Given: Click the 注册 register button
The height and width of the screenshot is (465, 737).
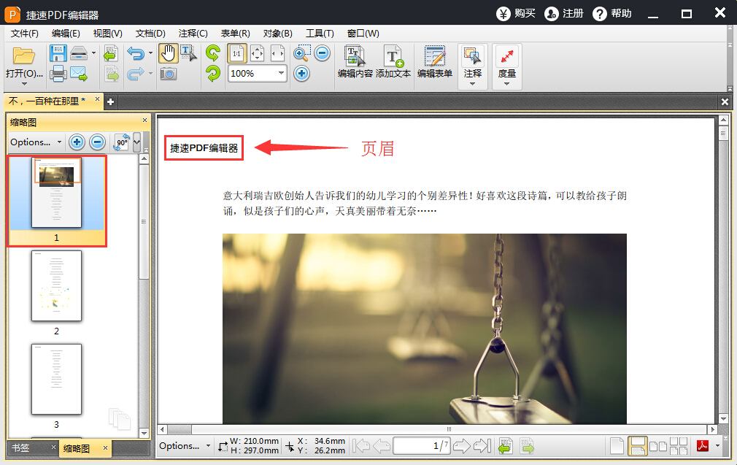Looking at the screenshot, I should (x=563, y=13).
